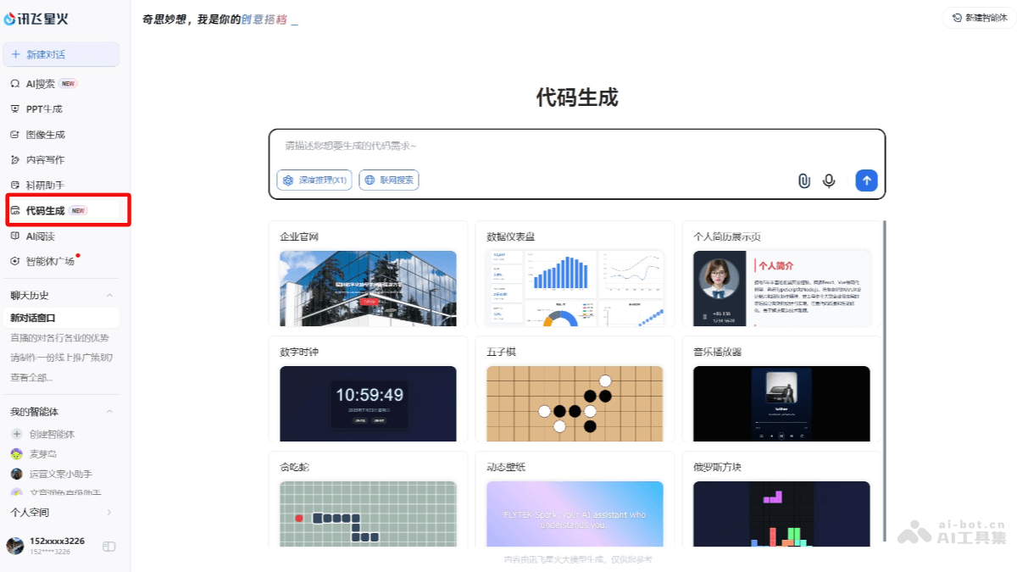
Task: Click the template list vertical scrollbar
Action: pyautogui.click(x=885, y=381)
